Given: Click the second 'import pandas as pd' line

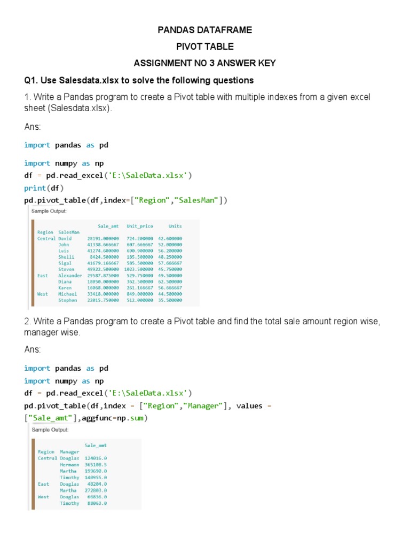Looking at the screenshot, I should click(66, 368).
